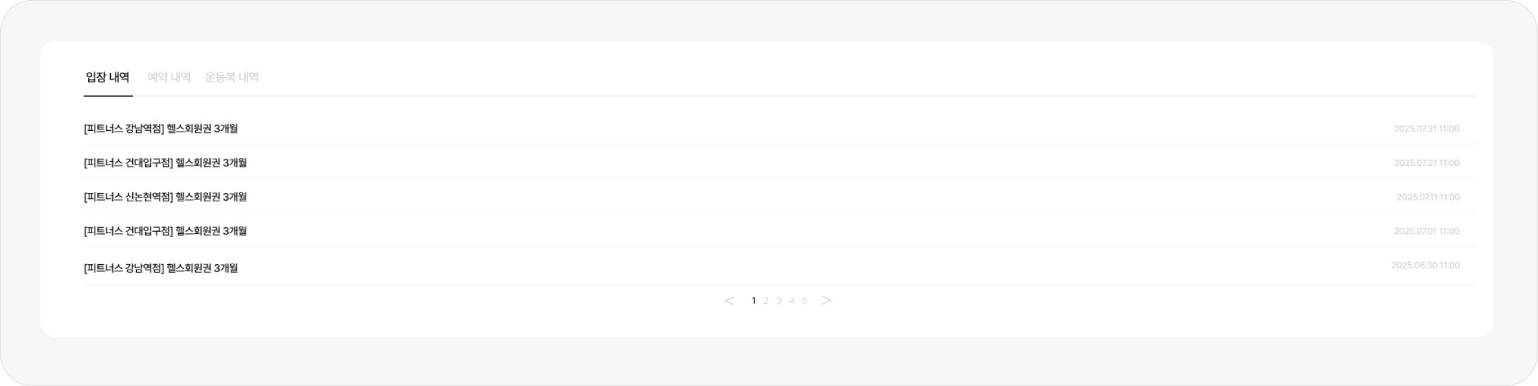The image size is (1538, 386).
Task: Select the 2025.06.30 11:00 timestamp
Action: (1425, 266)
